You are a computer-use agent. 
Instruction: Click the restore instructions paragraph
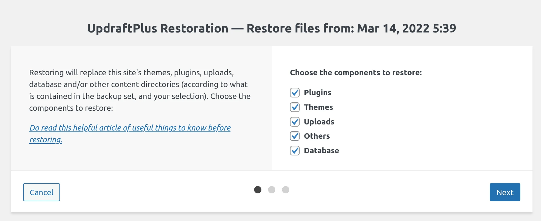point(139,90)
